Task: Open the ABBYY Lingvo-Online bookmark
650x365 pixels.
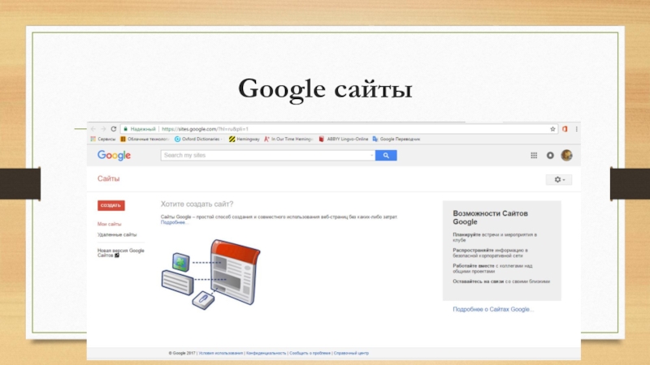Action: 343,139
